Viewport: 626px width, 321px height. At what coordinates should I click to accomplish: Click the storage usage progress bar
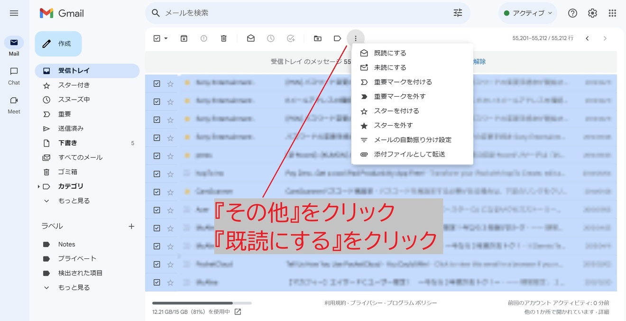point(202,303)
